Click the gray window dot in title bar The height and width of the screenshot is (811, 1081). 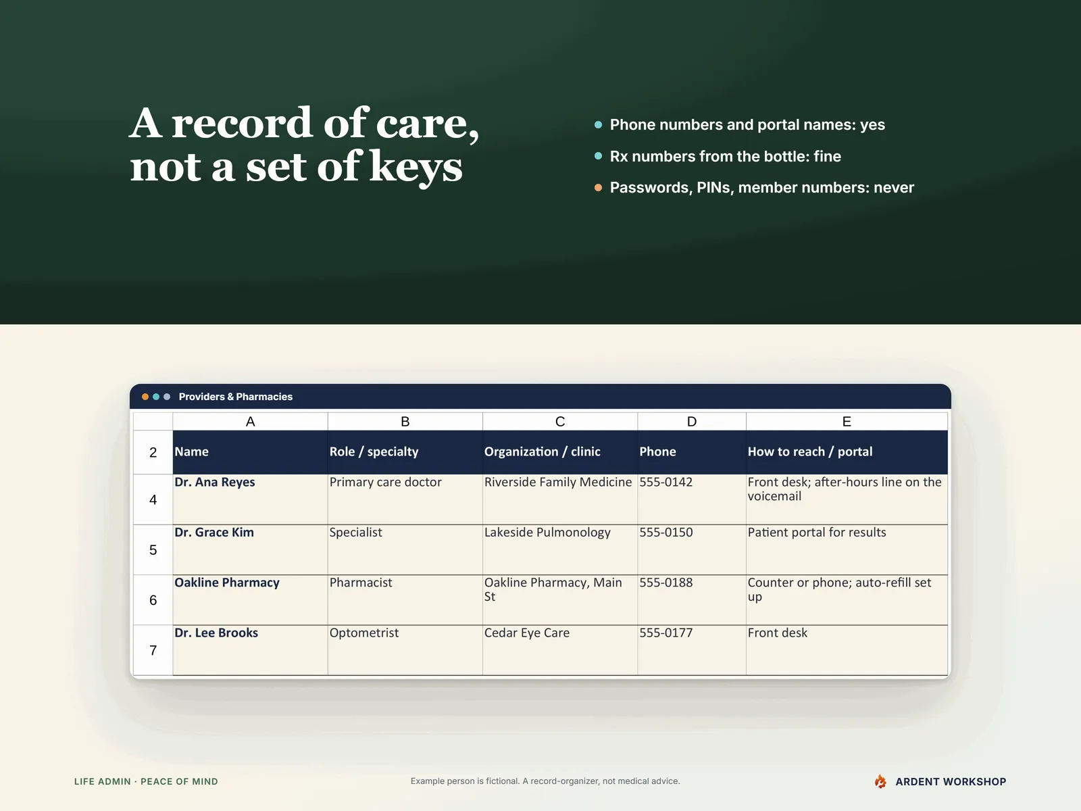click(x=167, y=397)
